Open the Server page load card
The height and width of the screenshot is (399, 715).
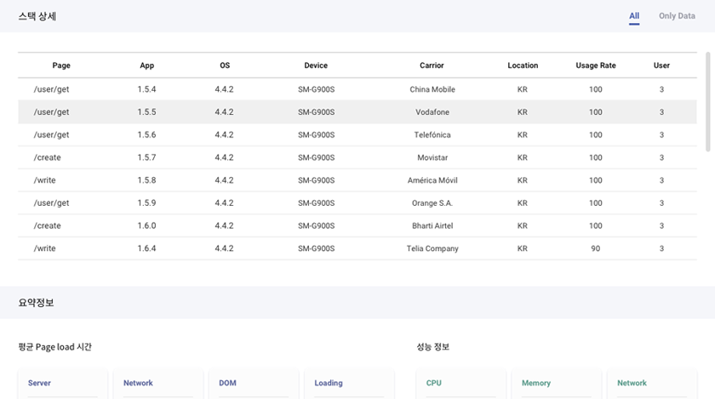62,384
